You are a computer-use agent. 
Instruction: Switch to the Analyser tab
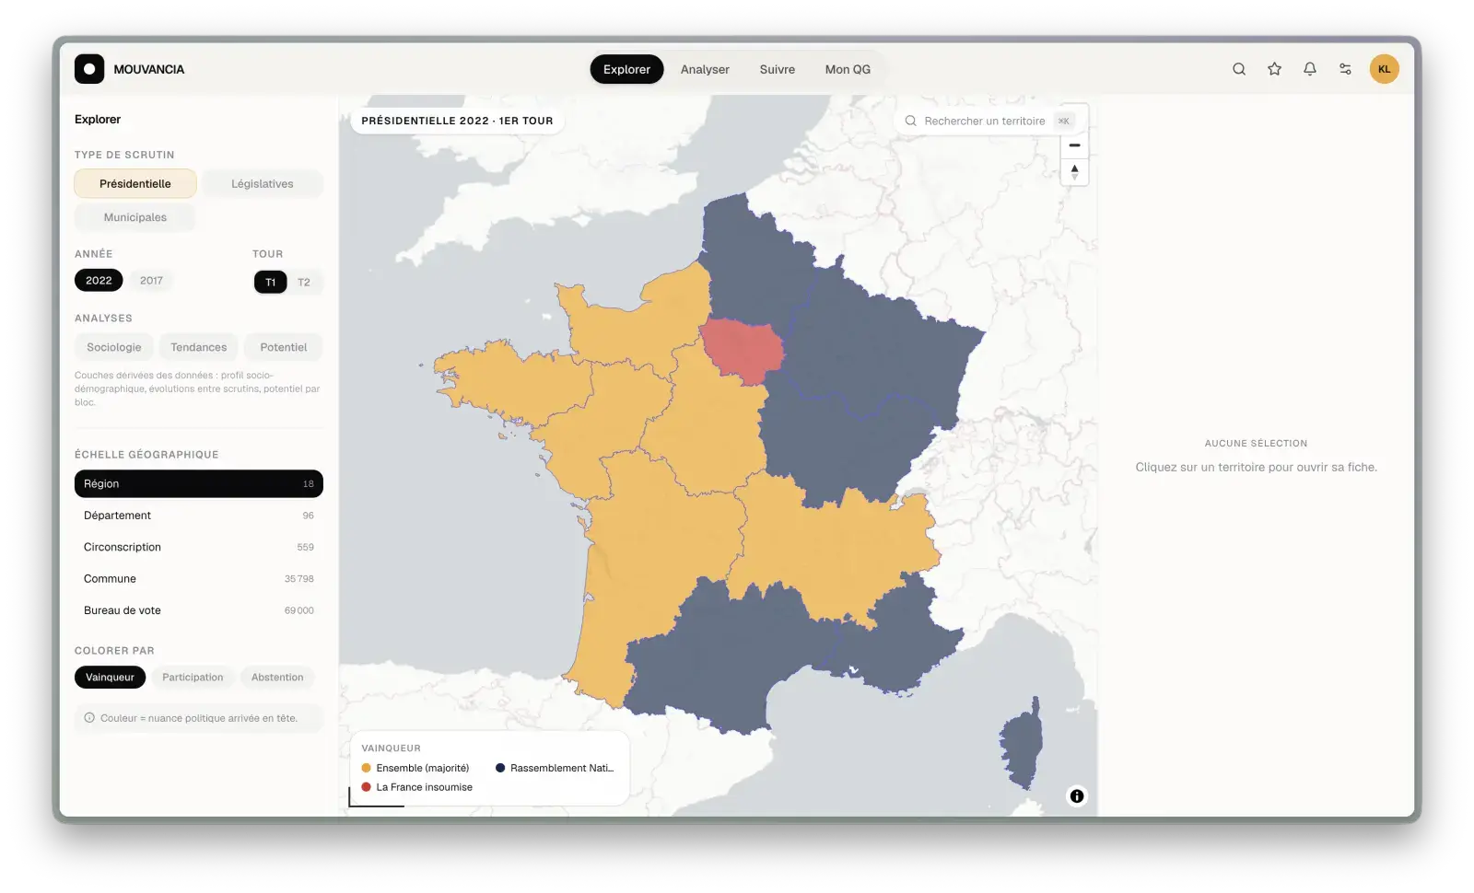705,69
